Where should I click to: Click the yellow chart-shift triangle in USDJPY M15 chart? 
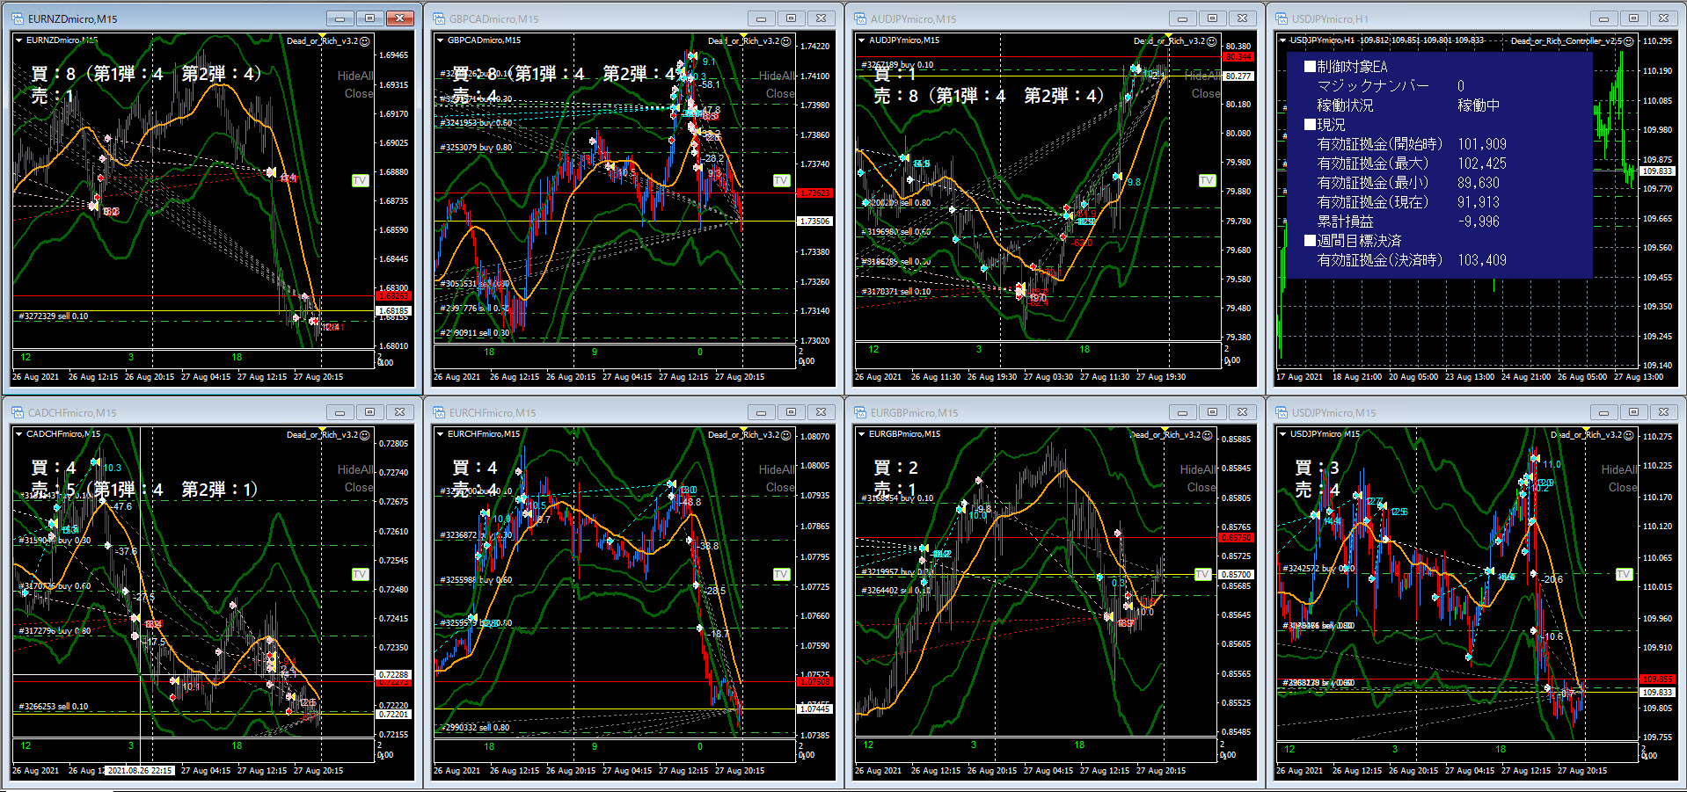(1586, 430)
